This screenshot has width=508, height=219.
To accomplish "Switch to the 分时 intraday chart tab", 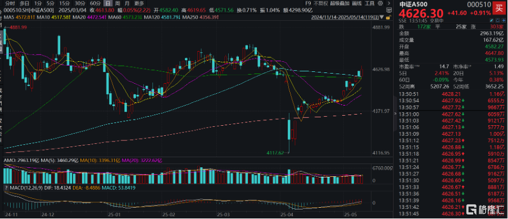I will 10,3.
